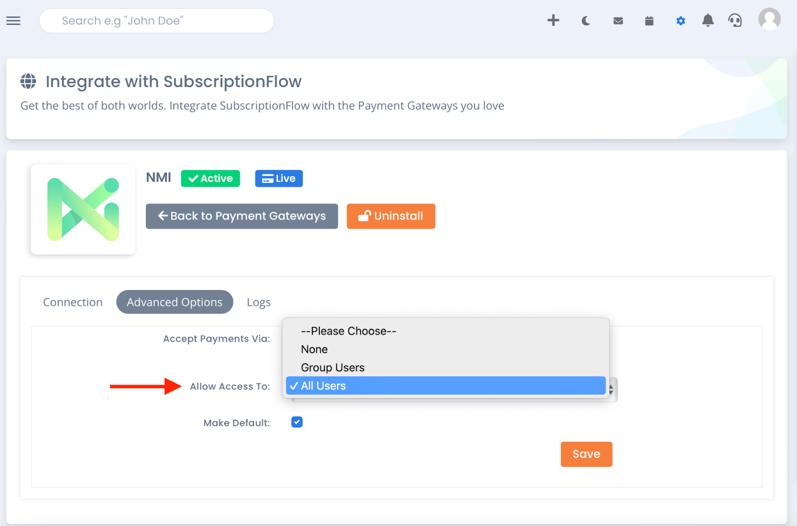Click the NMI gateway logo
Screen dimensions: 797x526
point(83,210)
